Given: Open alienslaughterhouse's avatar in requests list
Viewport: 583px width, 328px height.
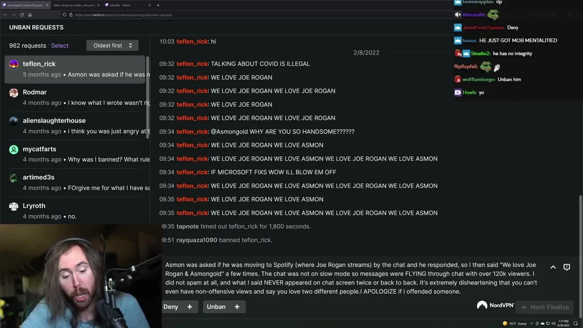Looking at the screenshot, I should 14,121.
